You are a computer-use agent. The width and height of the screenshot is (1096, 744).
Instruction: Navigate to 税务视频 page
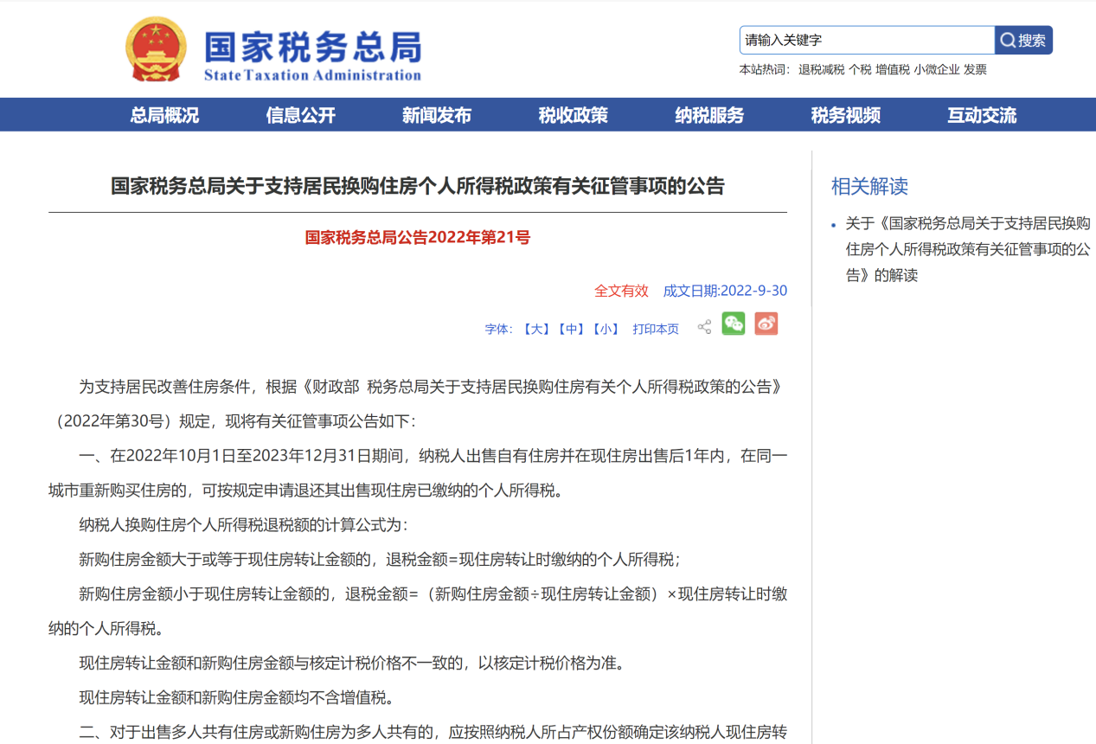845,115
